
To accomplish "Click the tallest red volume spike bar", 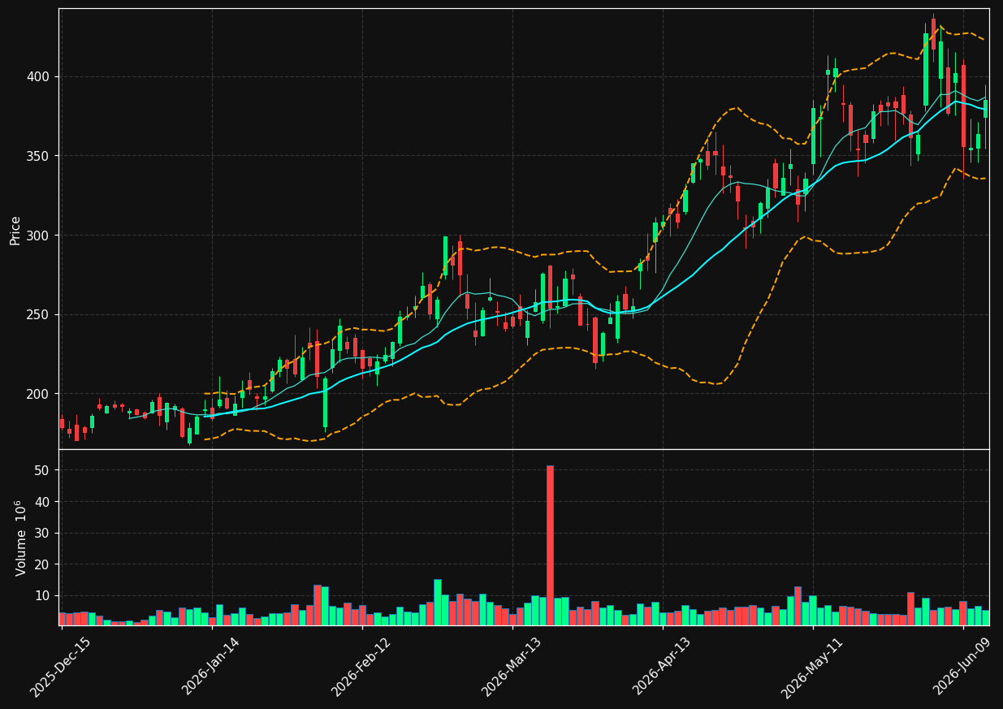I will tap(550, 545).
